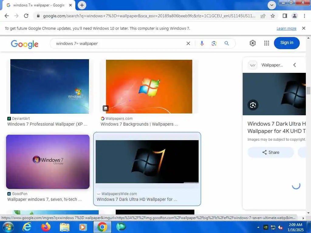Open 'Wallpaper windows 7, seven, hi-tech ...' link
This screenshot has width=311, height=233.
pyautogui.click(x=44, y=200)
